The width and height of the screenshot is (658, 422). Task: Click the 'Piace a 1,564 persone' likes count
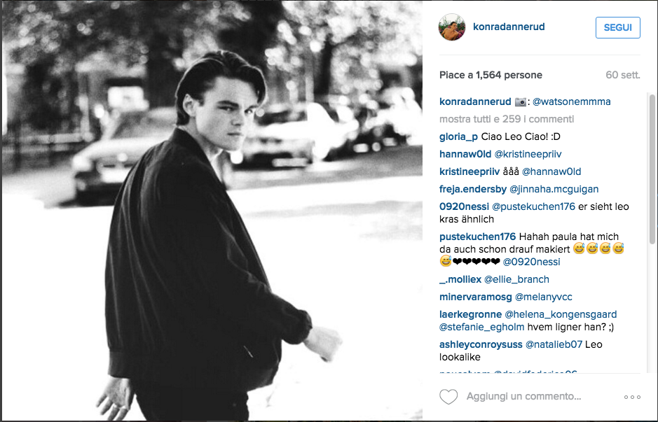click(491, 76)
